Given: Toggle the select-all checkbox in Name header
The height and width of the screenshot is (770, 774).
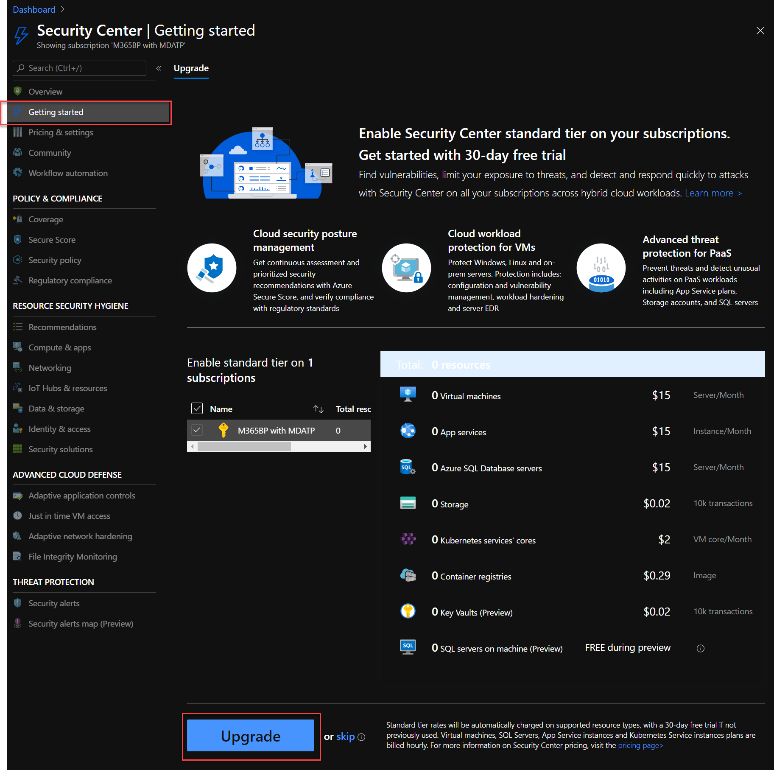Looking at the screenshot, I should tap(197, 409).
